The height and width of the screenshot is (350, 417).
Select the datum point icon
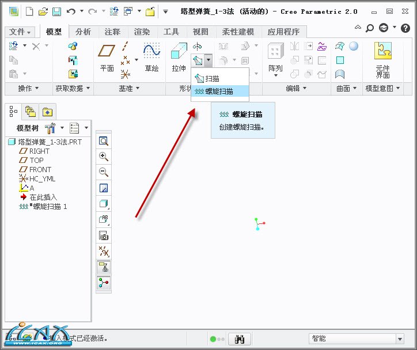click(x=125, y=60)
